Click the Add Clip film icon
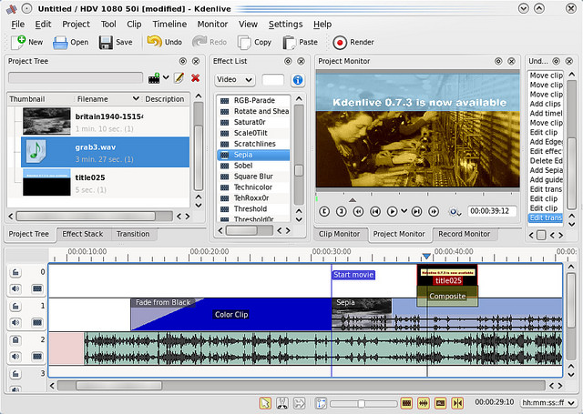 (x=156, y=79)
